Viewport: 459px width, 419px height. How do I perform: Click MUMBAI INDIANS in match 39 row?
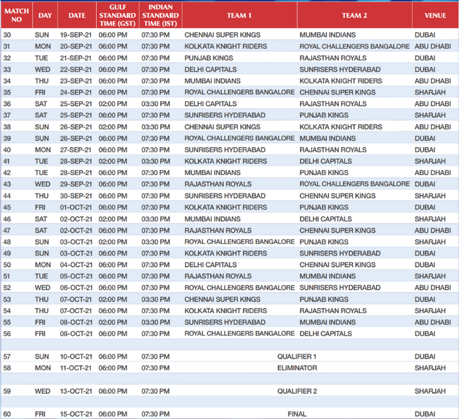pos(328,138)
